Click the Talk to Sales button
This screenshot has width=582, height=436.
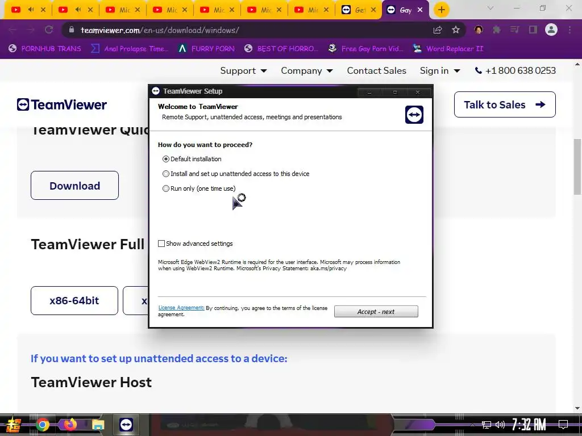(x=505, y=104)
